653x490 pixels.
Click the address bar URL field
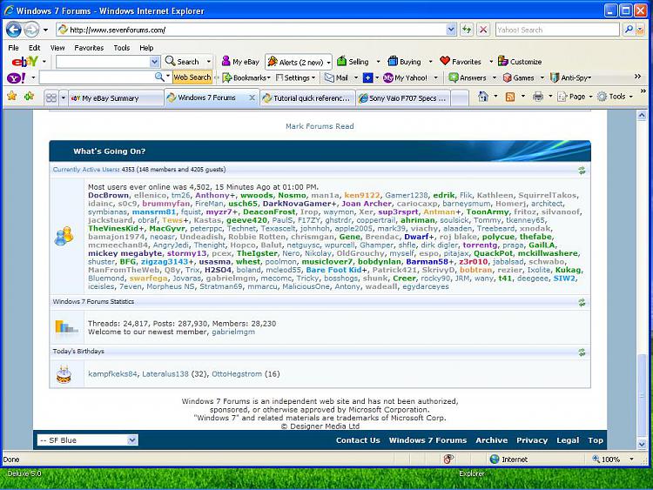pyautogui.click(x=256, y=30)
